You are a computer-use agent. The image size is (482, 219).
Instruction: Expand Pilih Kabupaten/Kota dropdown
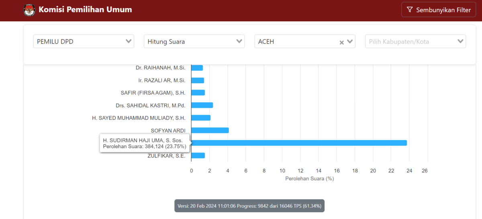(x=460, y=41)
